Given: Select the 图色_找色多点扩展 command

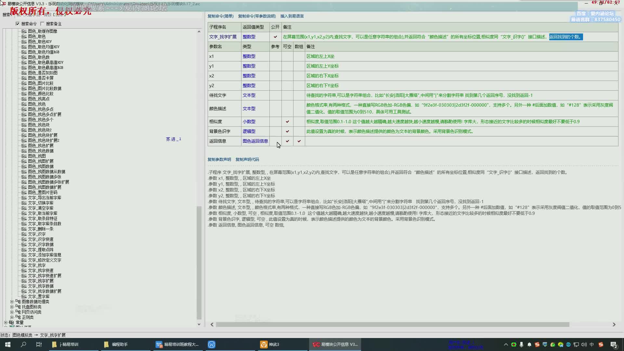Looking at the screenshot, I should point(45,114).
